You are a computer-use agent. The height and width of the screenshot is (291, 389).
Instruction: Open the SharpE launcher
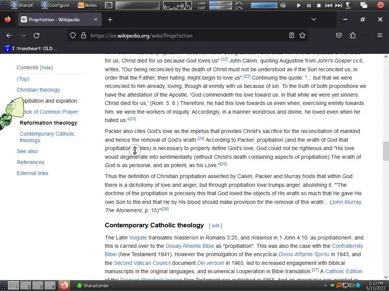(22, 5)
